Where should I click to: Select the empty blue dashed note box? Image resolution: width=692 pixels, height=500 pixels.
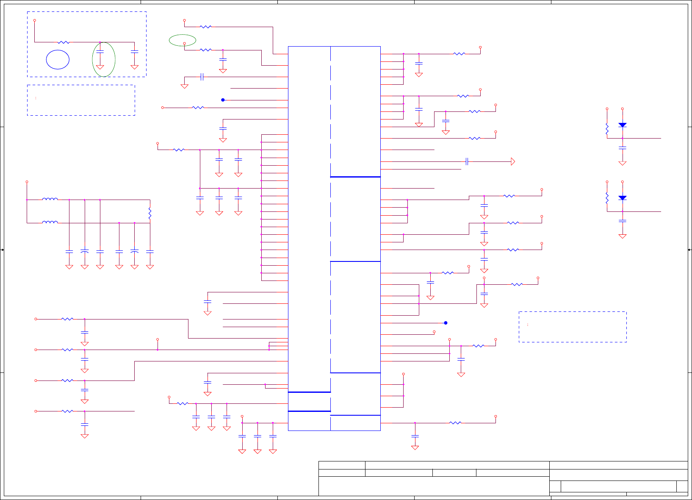coord(81,100)
